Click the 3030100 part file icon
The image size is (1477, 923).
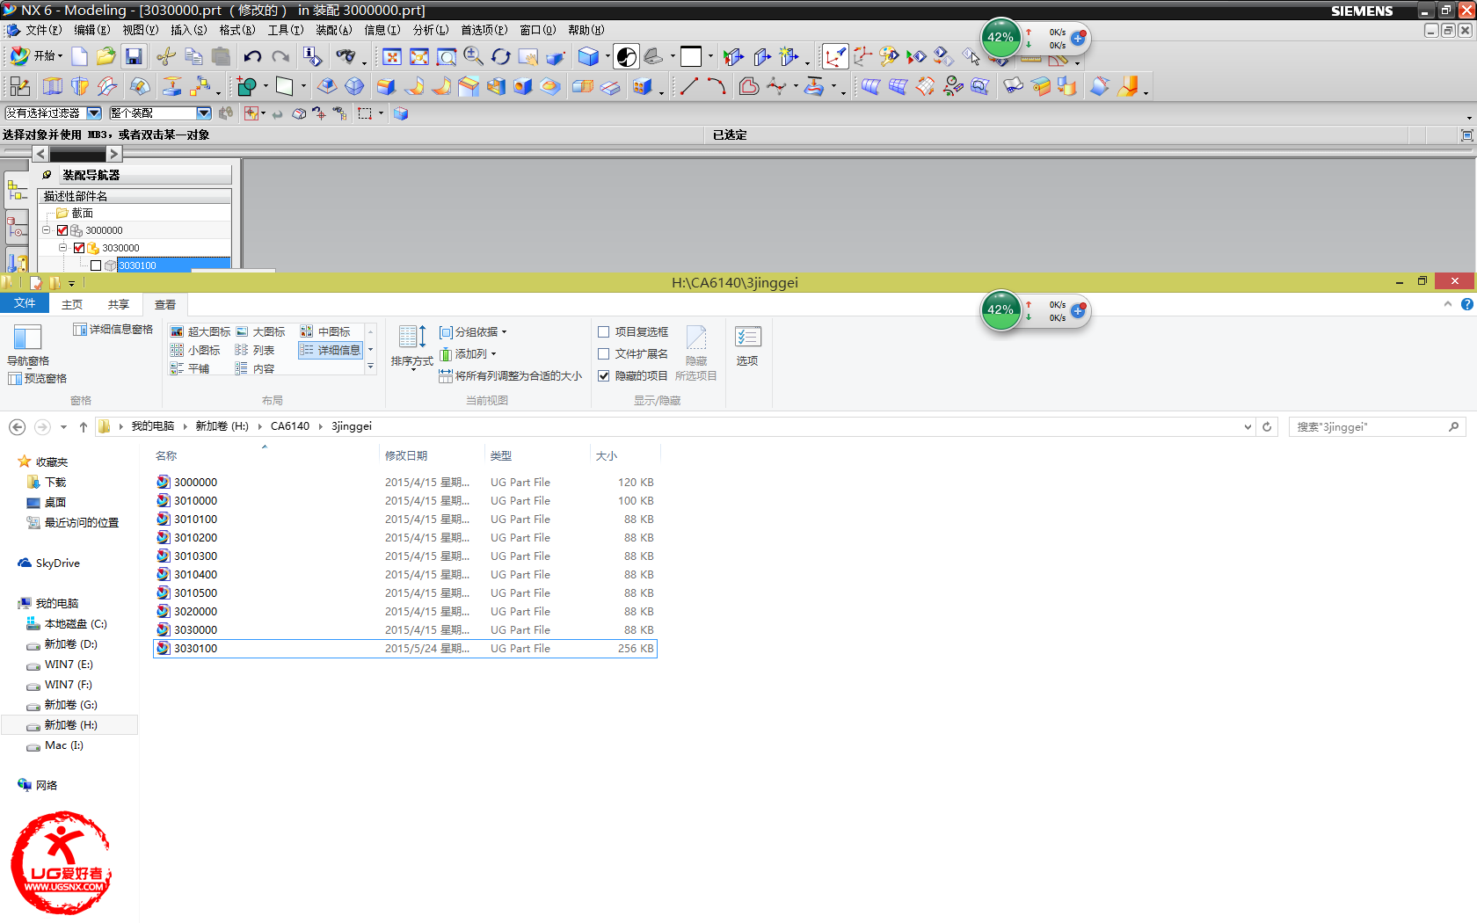pyautogui.click(x=164, y=649)
